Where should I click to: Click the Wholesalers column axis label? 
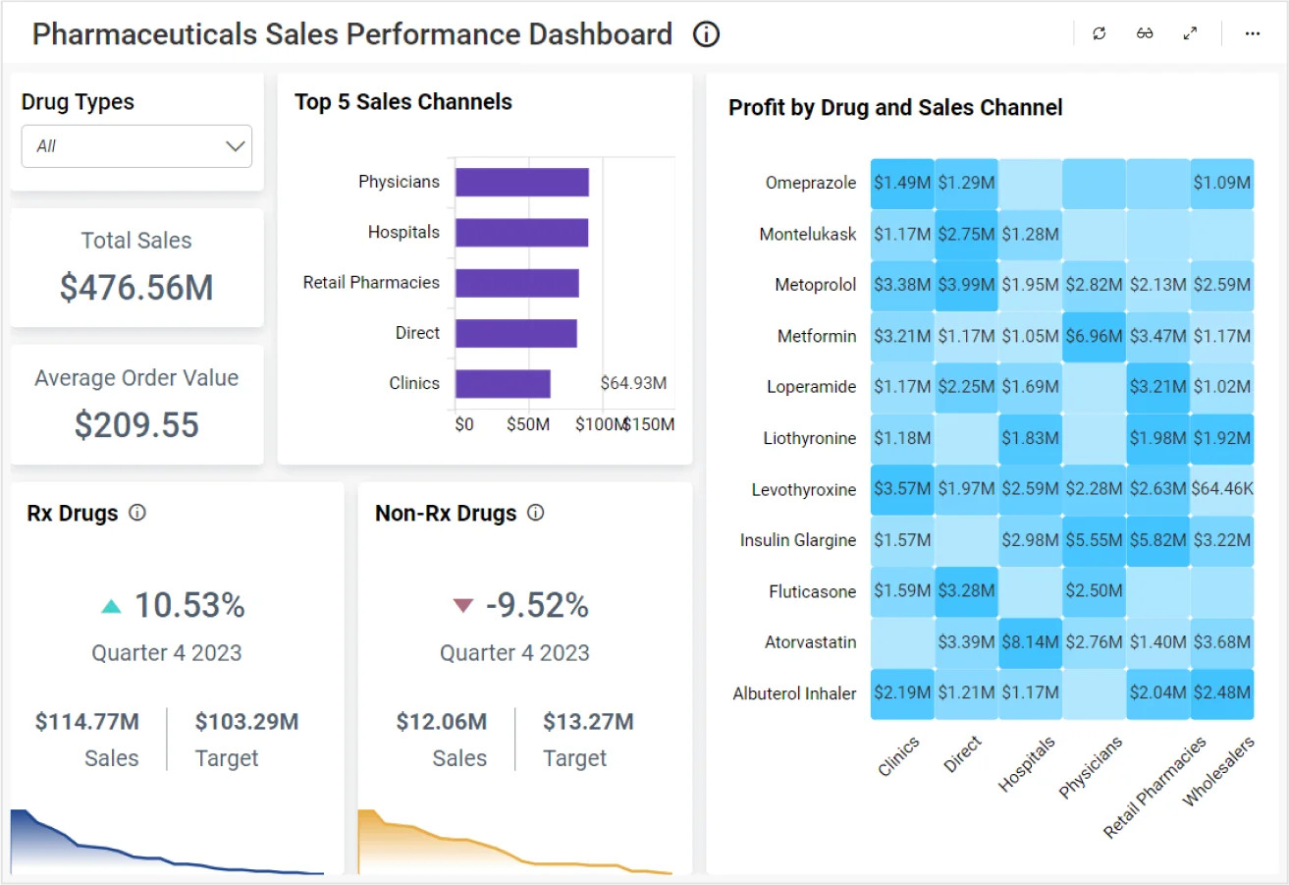pos(1219,773)
